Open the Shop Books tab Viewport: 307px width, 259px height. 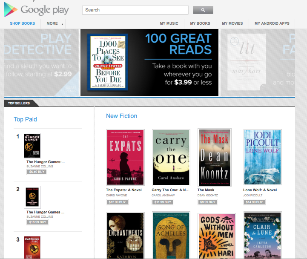click(x=22, y=23)
